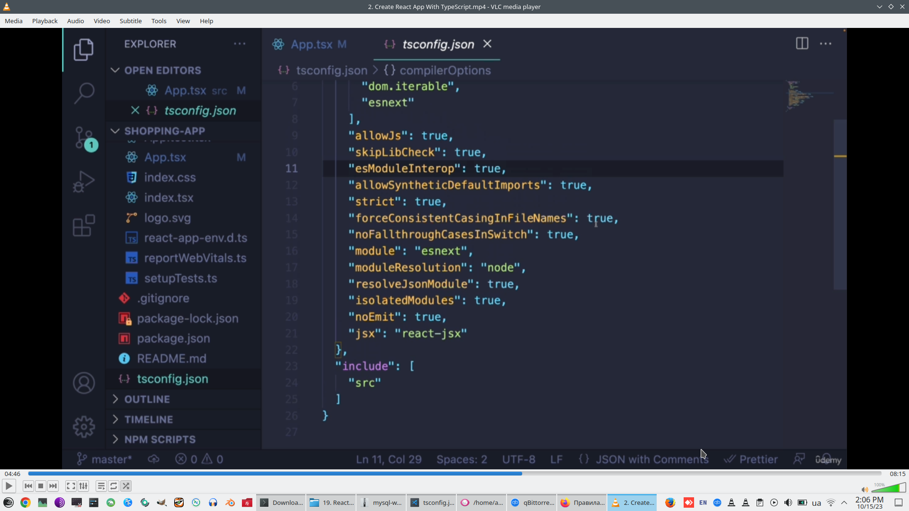Toggle random shuffle playback
The image size is (909, 511).
point(126,486)
